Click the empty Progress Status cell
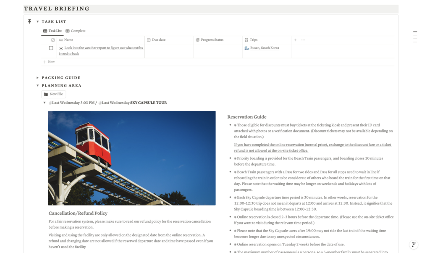The image size is (422, 253). (x=218, y=51)
